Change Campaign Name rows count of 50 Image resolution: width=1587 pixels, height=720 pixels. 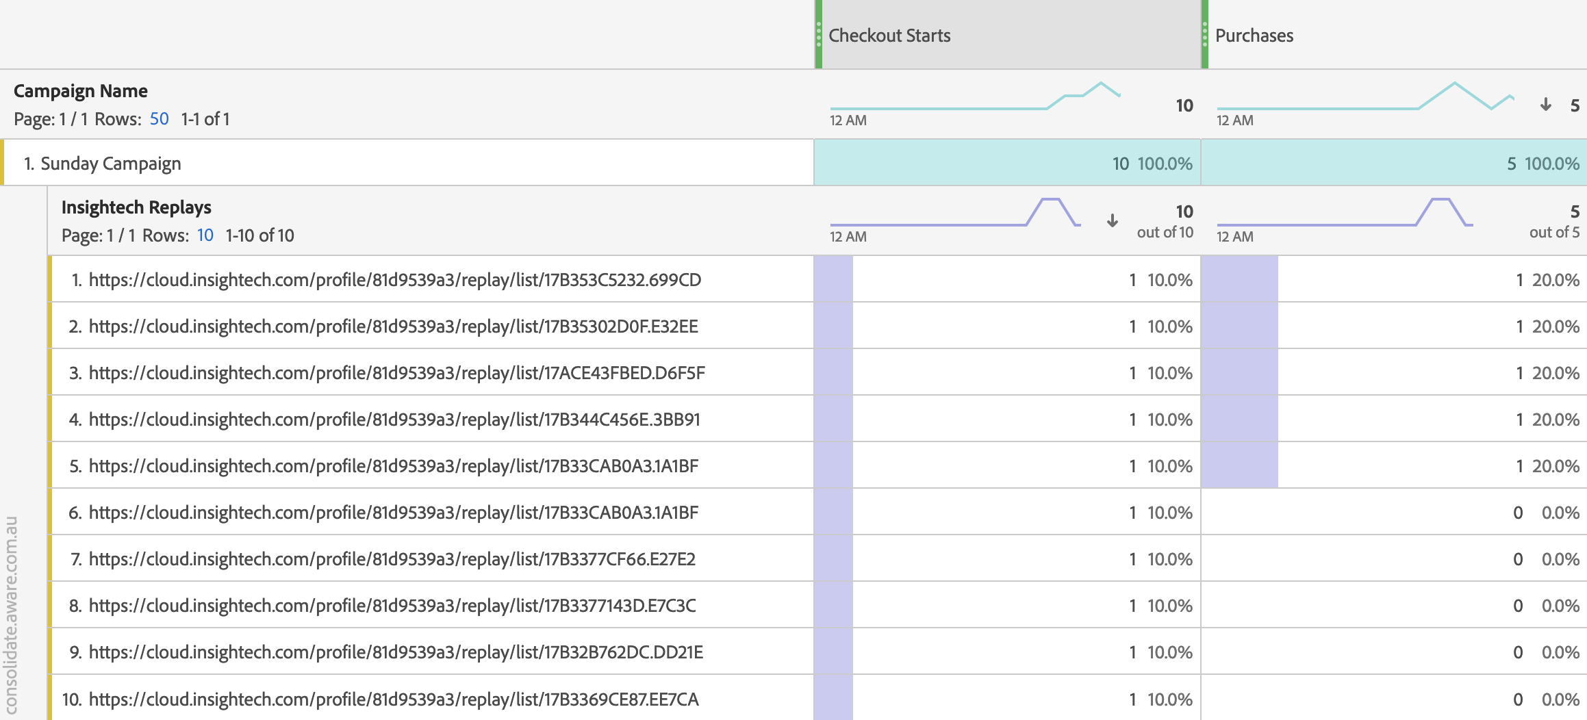pos(159,119)
